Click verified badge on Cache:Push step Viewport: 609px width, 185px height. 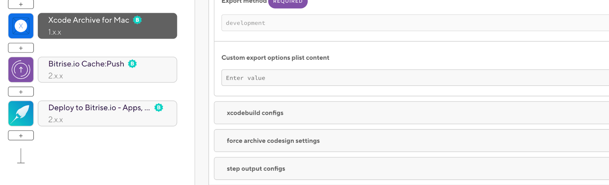click(132, 64)
